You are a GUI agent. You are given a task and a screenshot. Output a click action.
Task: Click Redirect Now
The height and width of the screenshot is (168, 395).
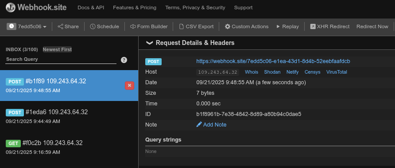point(372,26)
